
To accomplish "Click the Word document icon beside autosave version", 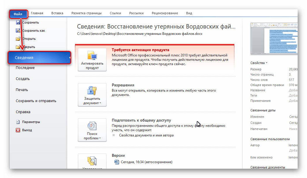I will point(117,162).
